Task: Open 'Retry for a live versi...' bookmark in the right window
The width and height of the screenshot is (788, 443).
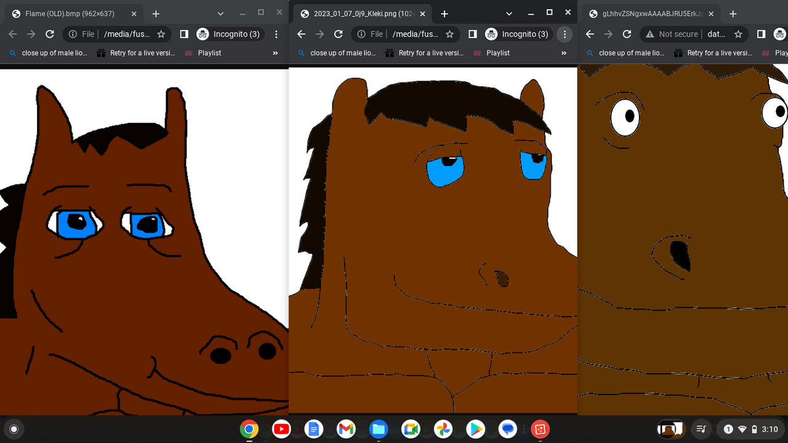Action: (714, 53)
